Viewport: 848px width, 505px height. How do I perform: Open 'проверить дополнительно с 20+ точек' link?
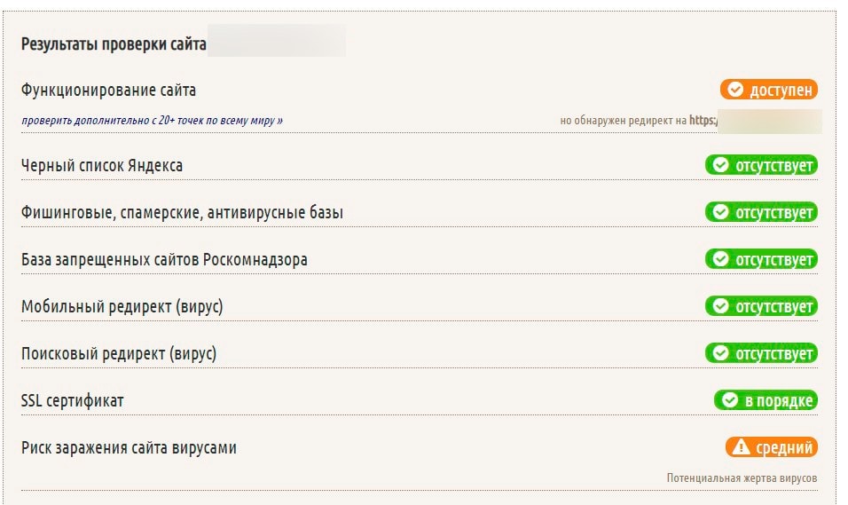point(153,120)
